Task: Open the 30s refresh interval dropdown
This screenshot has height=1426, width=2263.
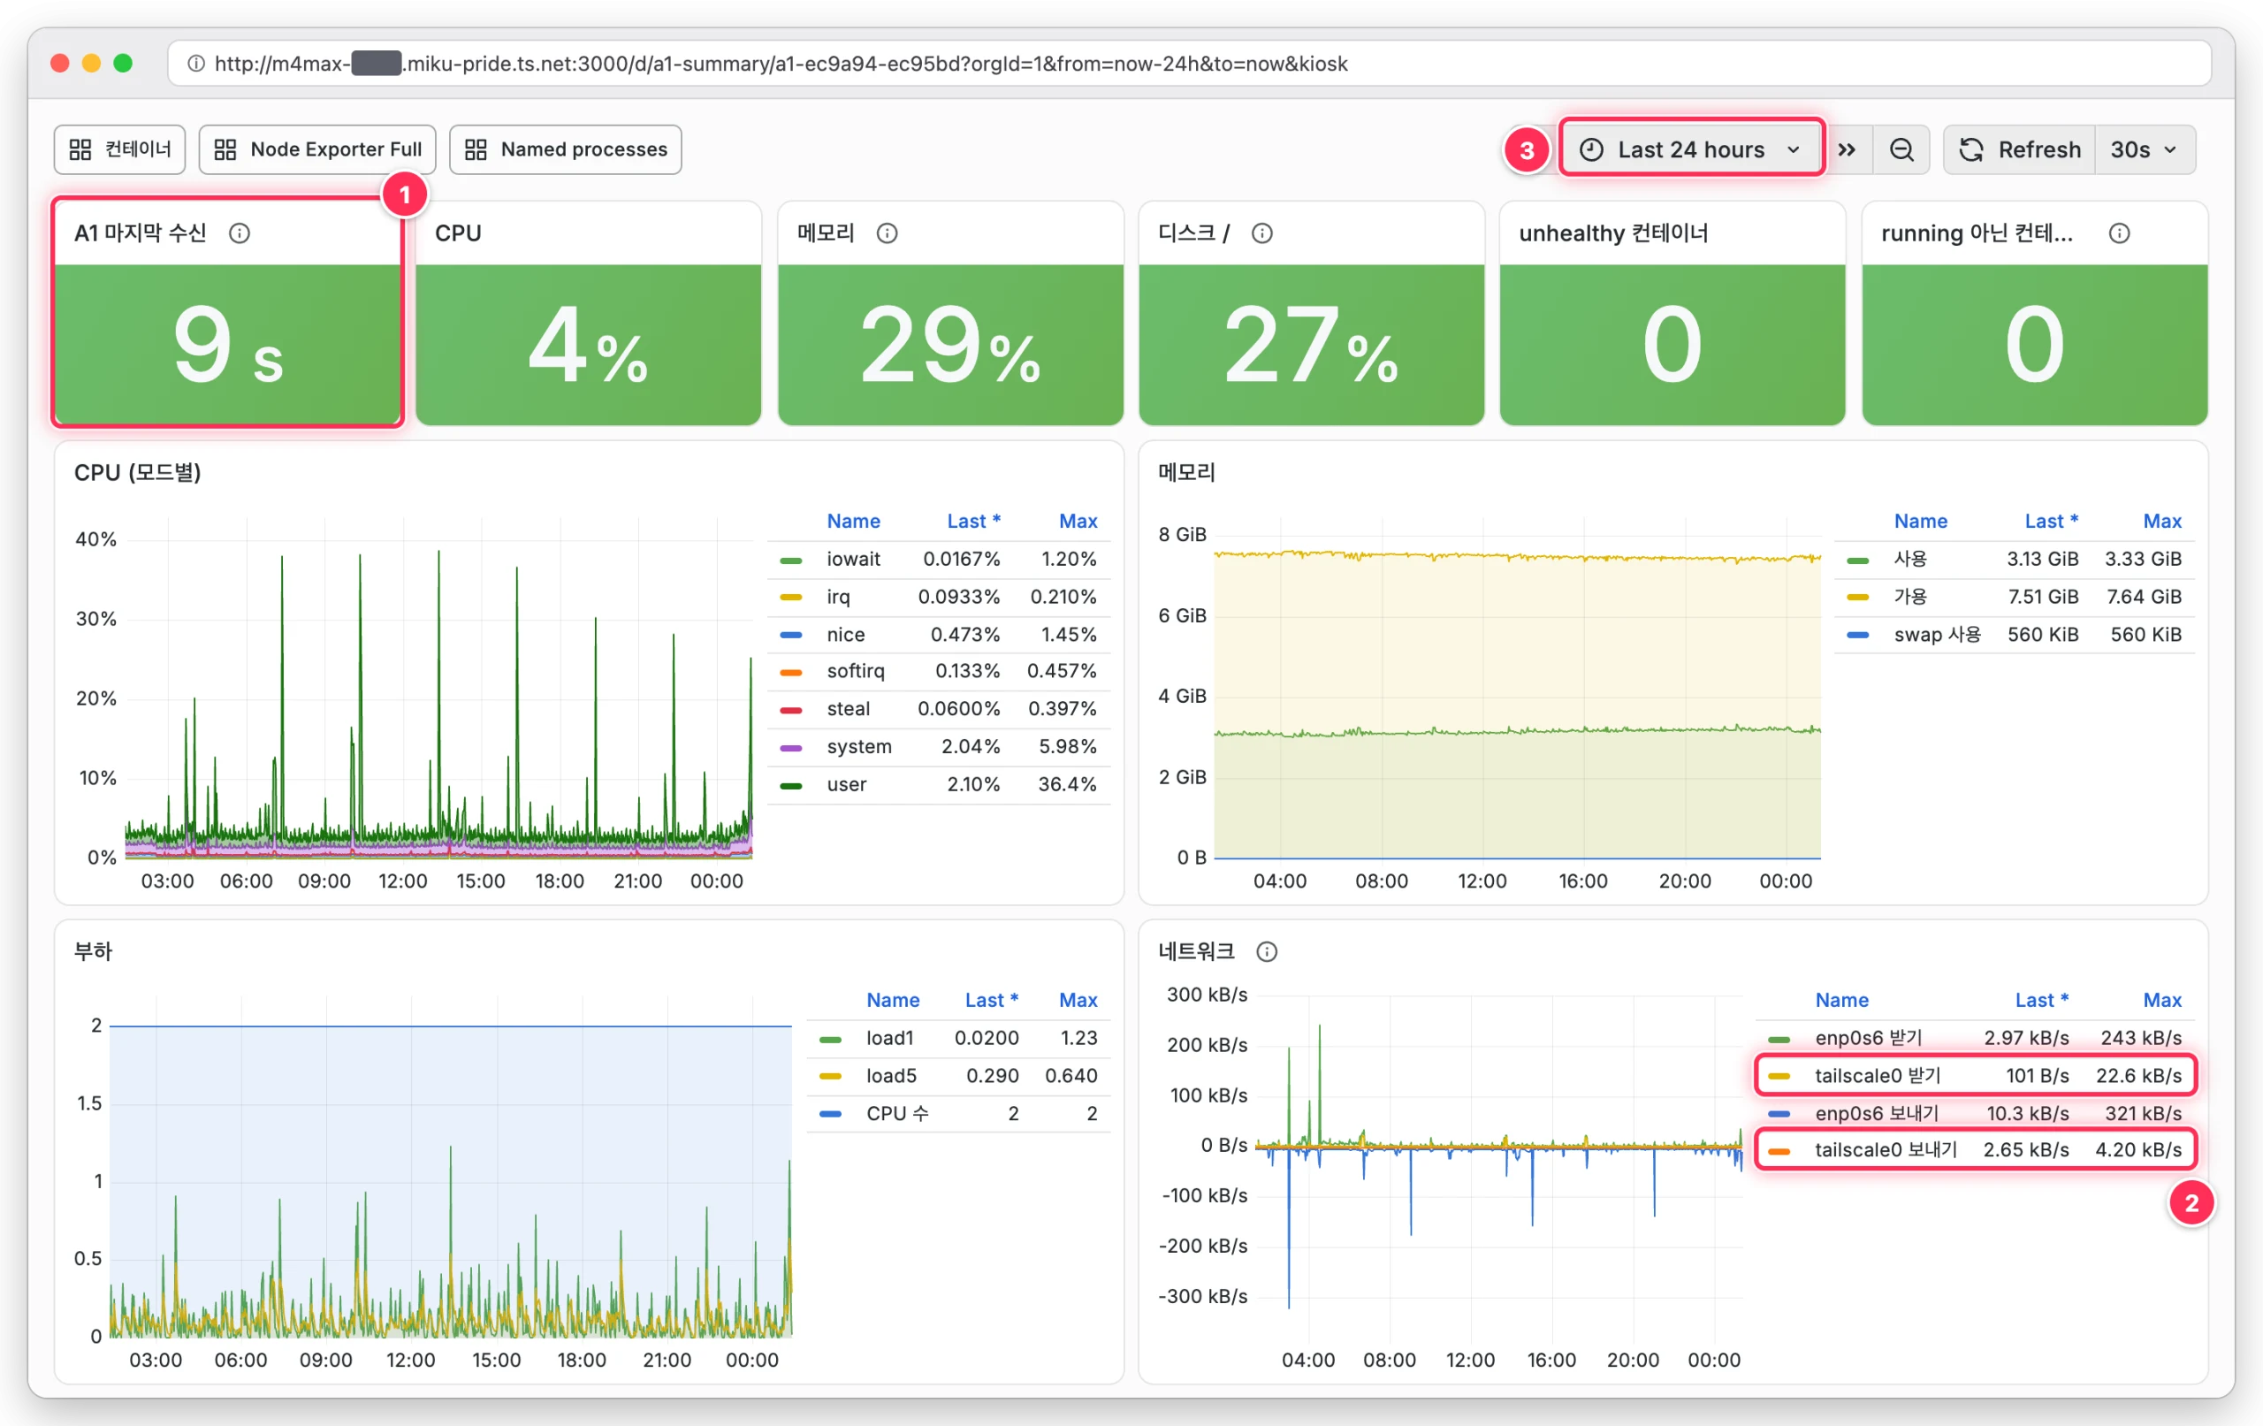Action: tap(2144, 149)
